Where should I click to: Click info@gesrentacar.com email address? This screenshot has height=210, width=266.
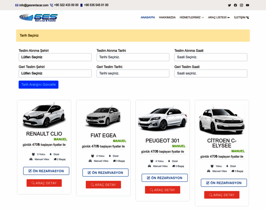(x=34, y=5)
